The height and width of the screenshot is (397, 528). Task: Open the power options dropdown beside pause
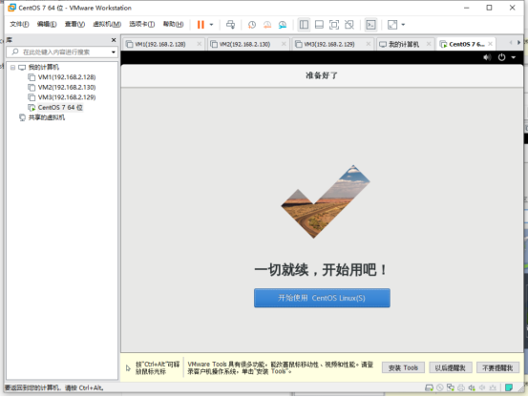211,25
